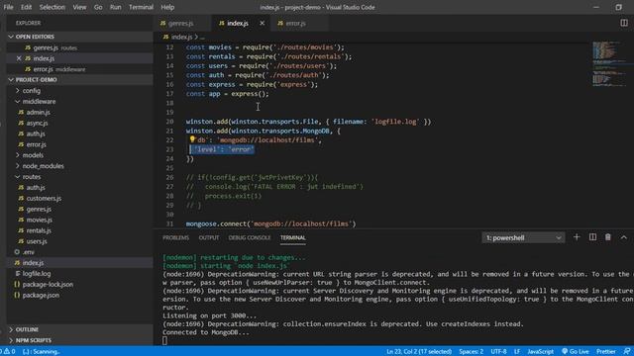Expand the models folder
This screenshot has height=356, width=634.
79,155
